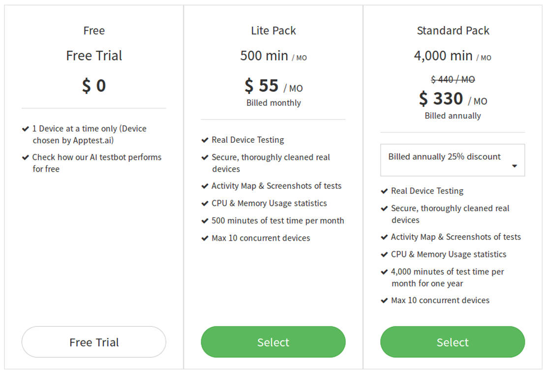Click the dropdown arrow in Standard Pack
The height and width of the screenshot is (374, 545).
pos(515,166)
